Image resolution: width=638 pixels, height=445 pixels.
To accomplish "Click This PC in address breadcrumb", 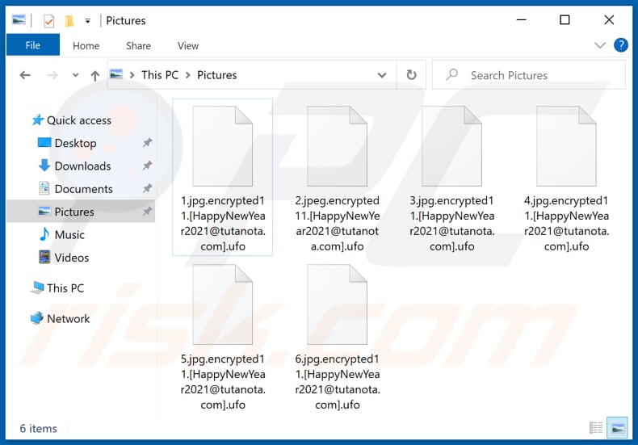I will [x=160, y=75].
